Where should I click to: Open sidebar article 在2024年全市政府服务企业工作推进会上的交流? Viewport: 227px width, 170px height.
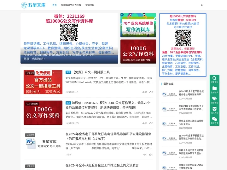191,108
